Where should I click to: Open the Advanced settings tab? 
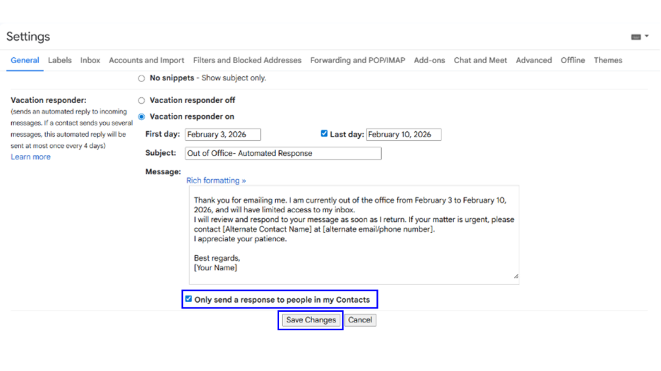click(x=533, y=61)
